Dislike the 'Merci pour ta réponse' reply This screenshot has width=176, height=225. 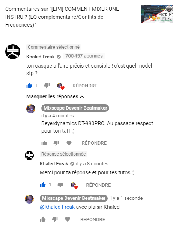point(60,185)
